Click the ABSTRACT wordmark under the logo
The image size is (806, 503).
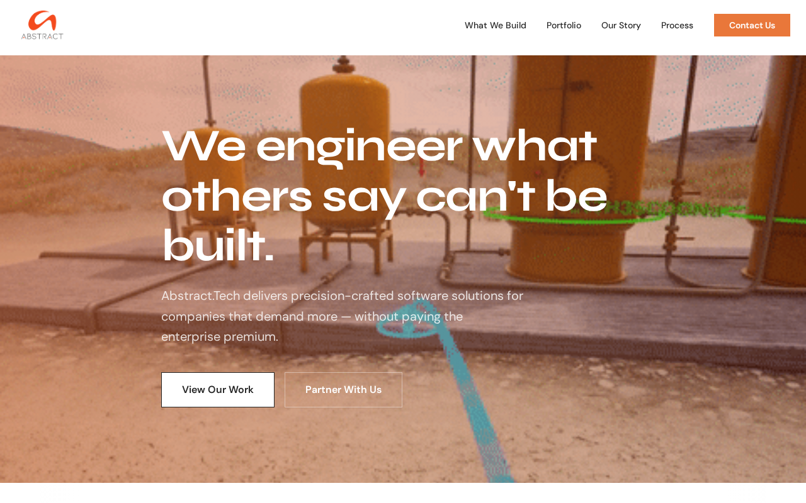tap(42, 36)
